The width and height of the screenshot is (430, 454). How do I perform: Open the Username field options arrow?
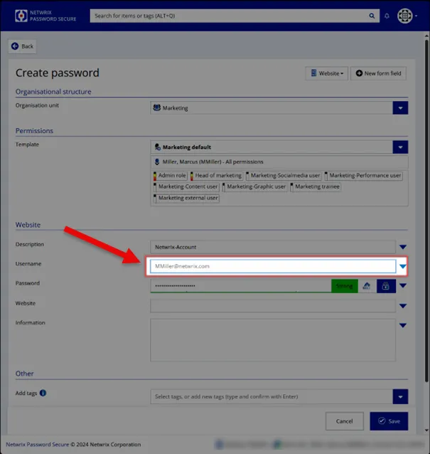403,266
